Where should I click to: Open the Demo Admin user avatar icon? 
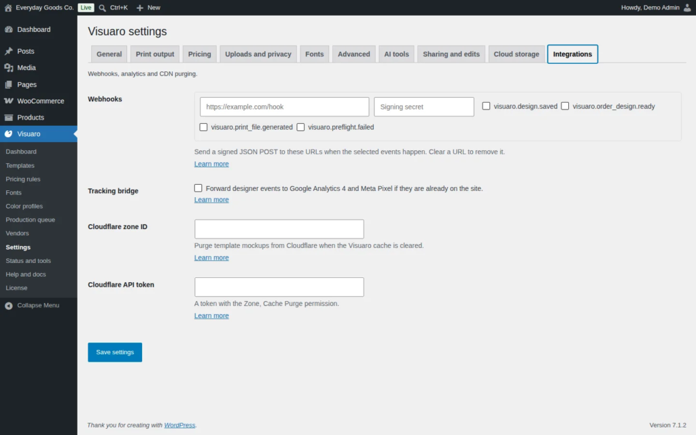pos(687,7)
